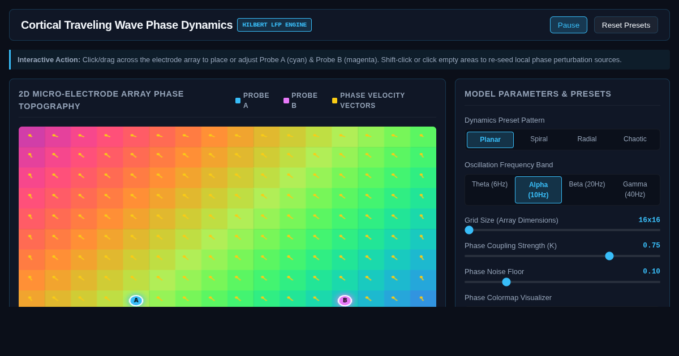Click Probe A marker on electrode array

tap(136, 301)
